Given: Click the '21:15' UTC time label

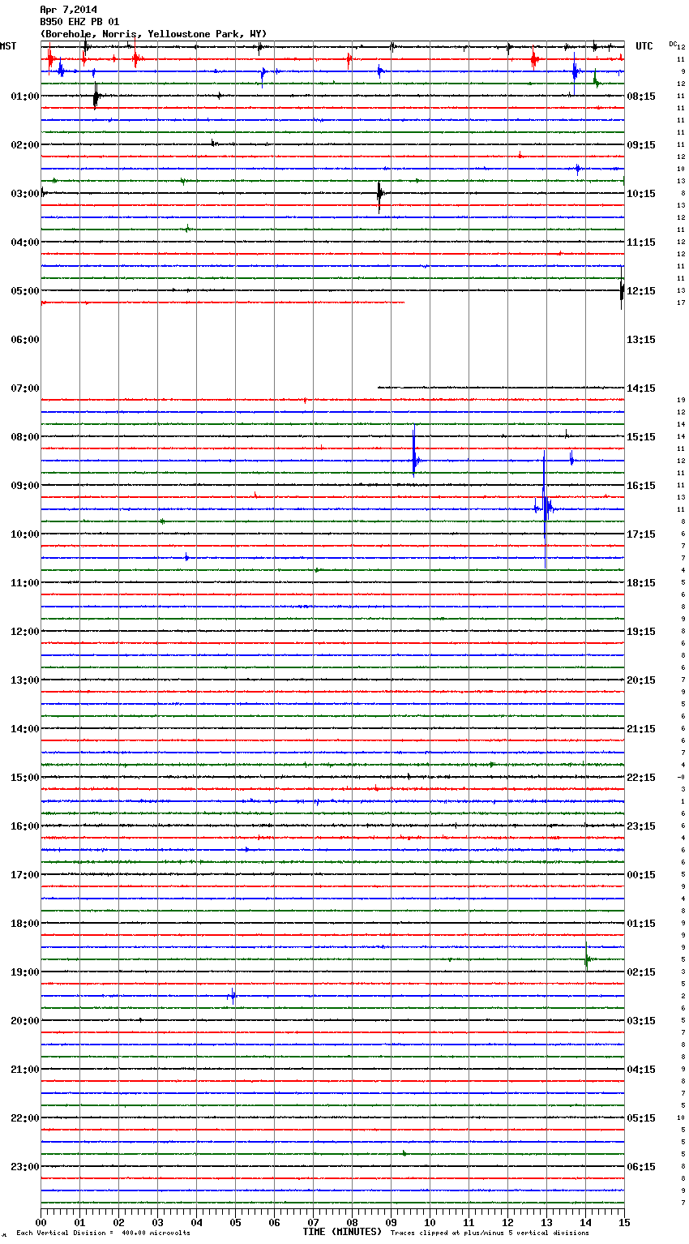Looking at the screenshot, I should pyautogui.click(x=641, y=729).
